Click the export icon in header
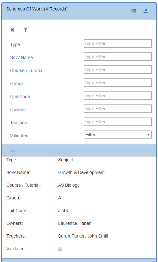This screenshot has width=158, height=262. (146, 11)
